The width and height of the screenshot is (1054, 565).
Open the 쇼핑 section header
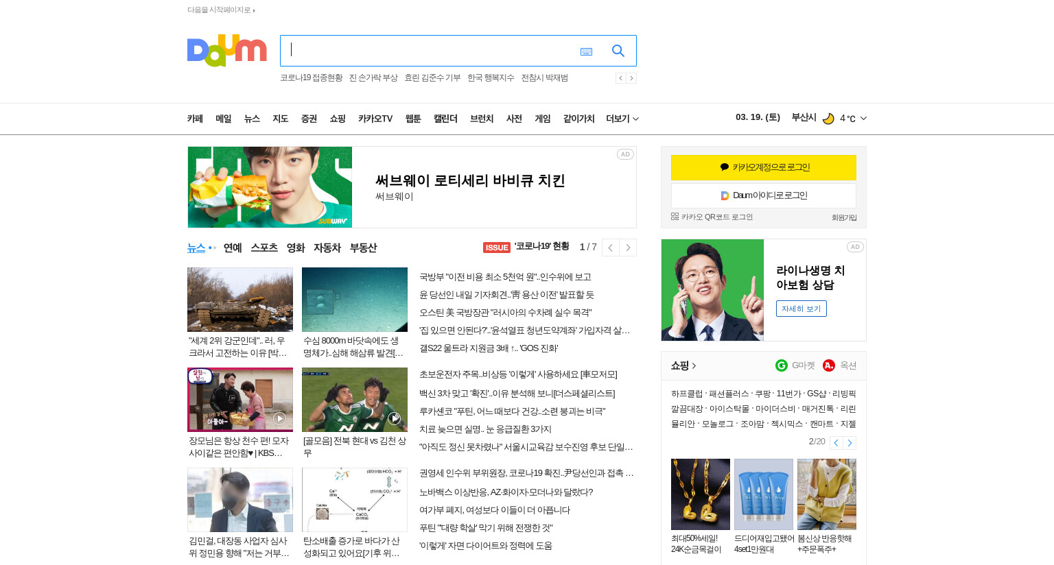(x=683, y=365)
